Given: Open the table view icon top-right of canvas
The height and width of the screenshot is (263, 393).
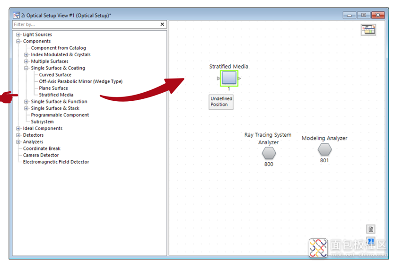Looking at the screenshot, I should point(368,30).
